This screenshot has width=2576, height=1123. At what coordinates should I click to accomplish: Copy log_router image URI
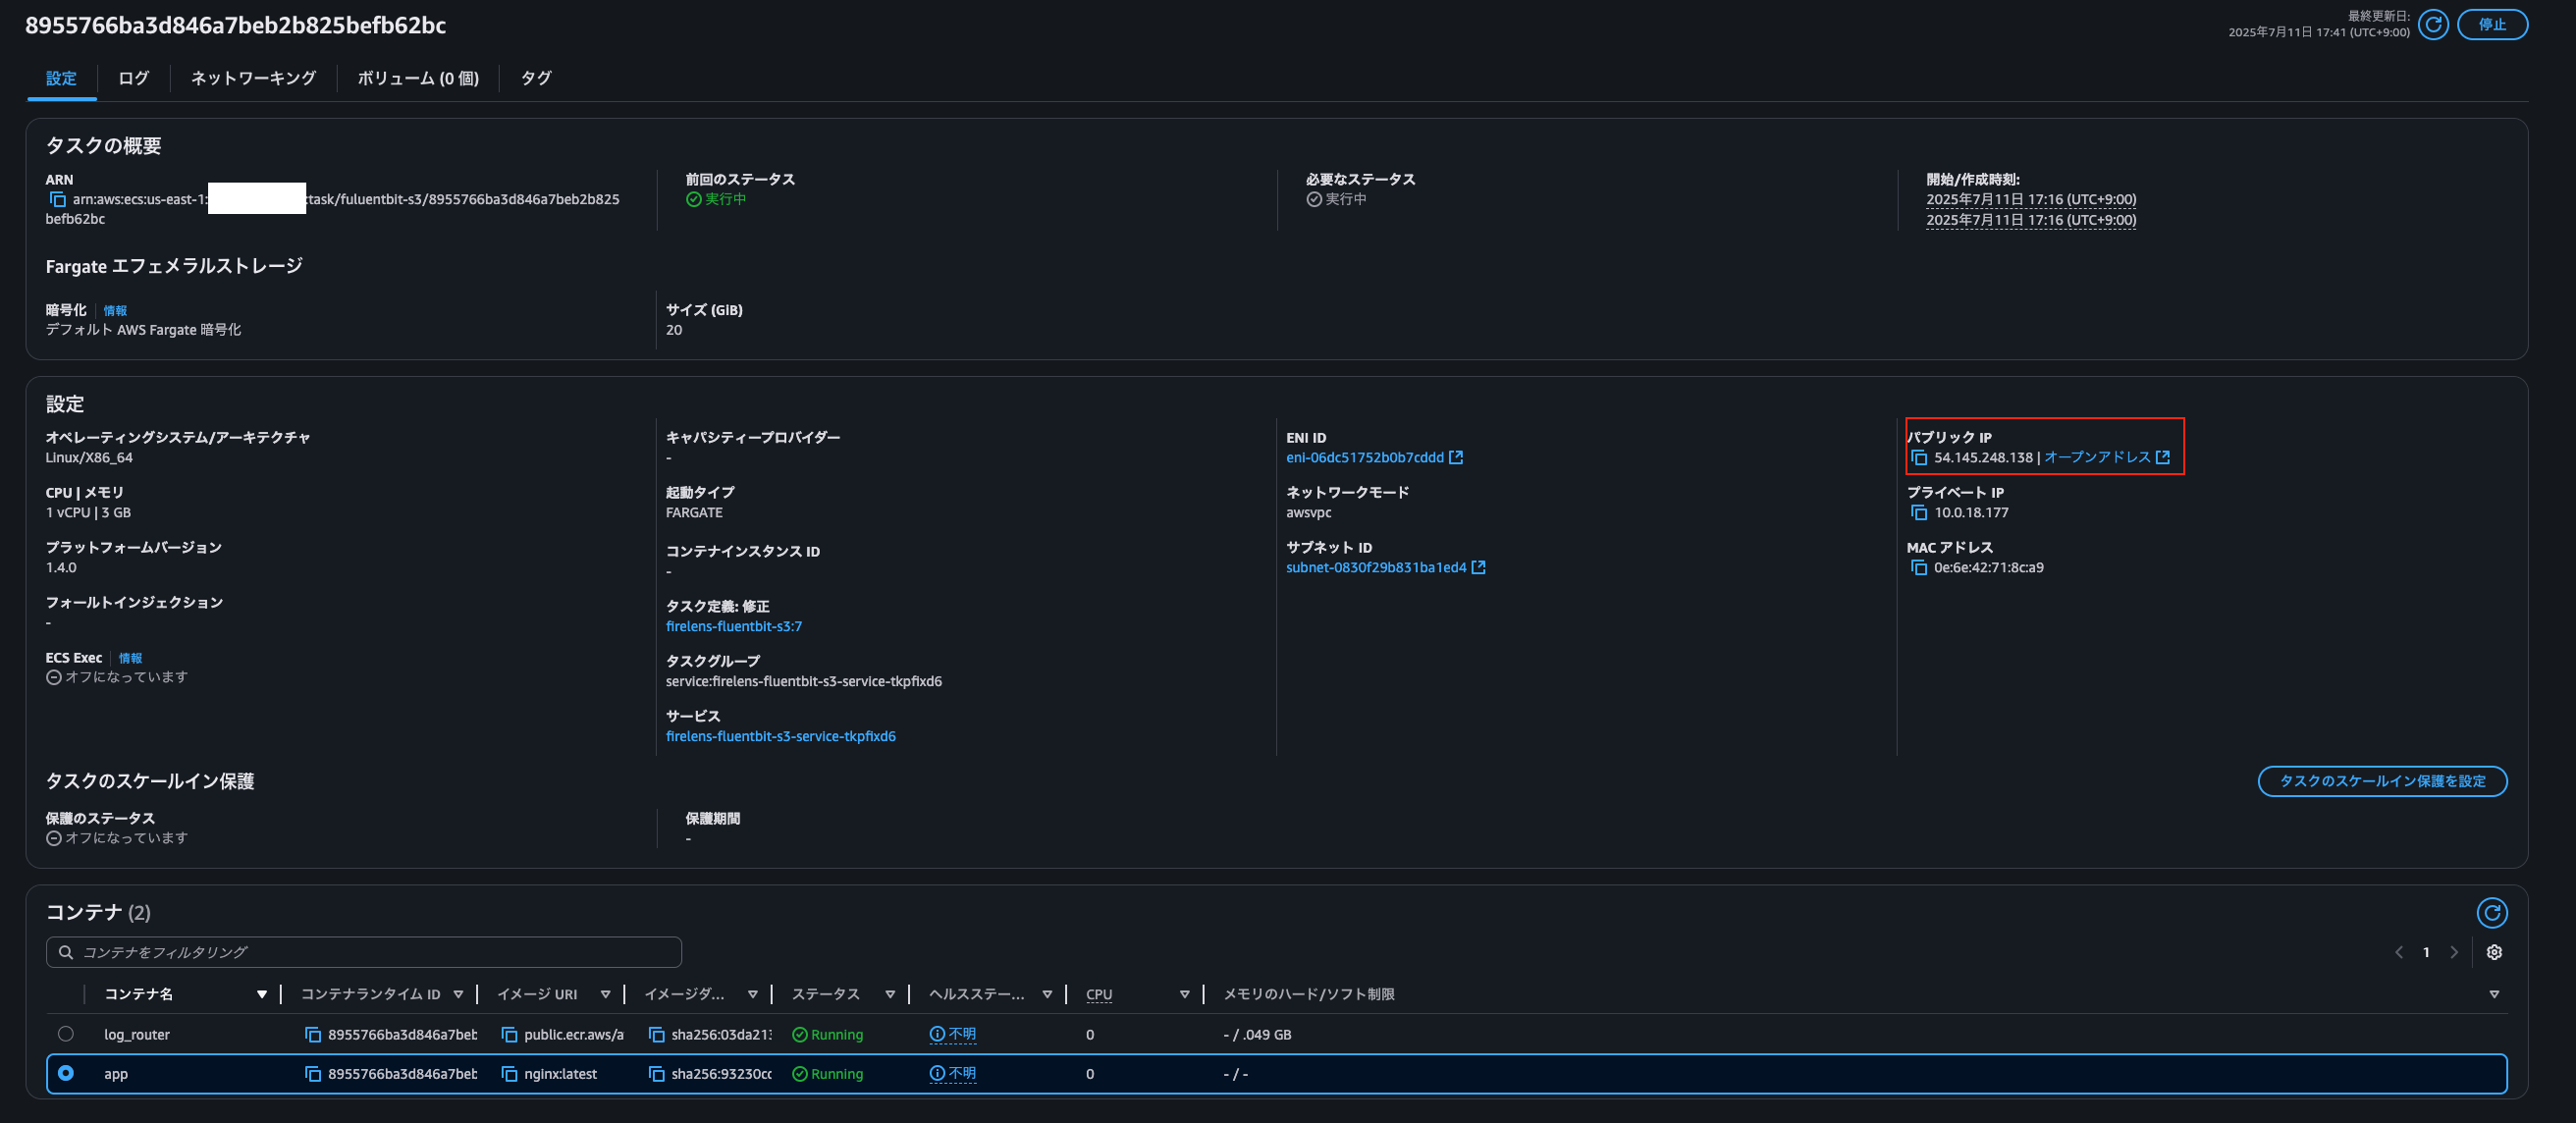(x=509, y=1034)
